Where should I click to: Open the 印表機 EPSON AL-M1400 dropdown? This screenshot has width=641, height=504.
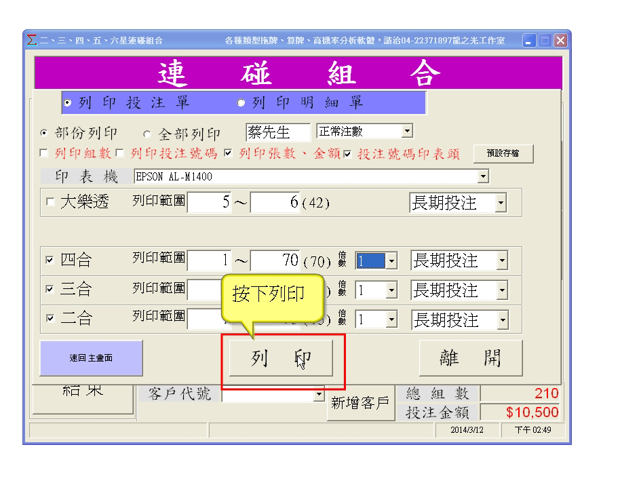pyautogui.click(x=483, y=176)
